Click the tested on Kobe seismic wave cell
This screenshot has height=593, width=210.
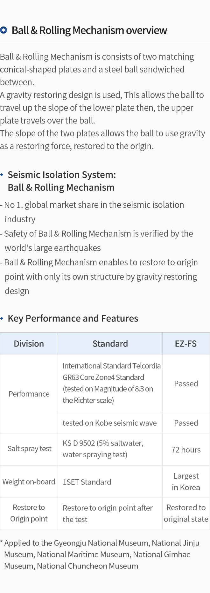(x=110, y=423)
